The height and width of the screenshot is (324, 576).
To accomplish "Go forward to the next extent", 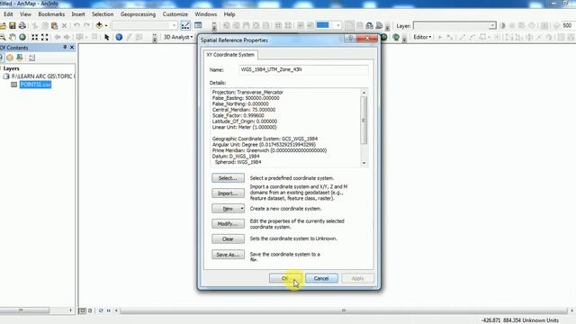I will pyautogui.click(x=67, y=37).
